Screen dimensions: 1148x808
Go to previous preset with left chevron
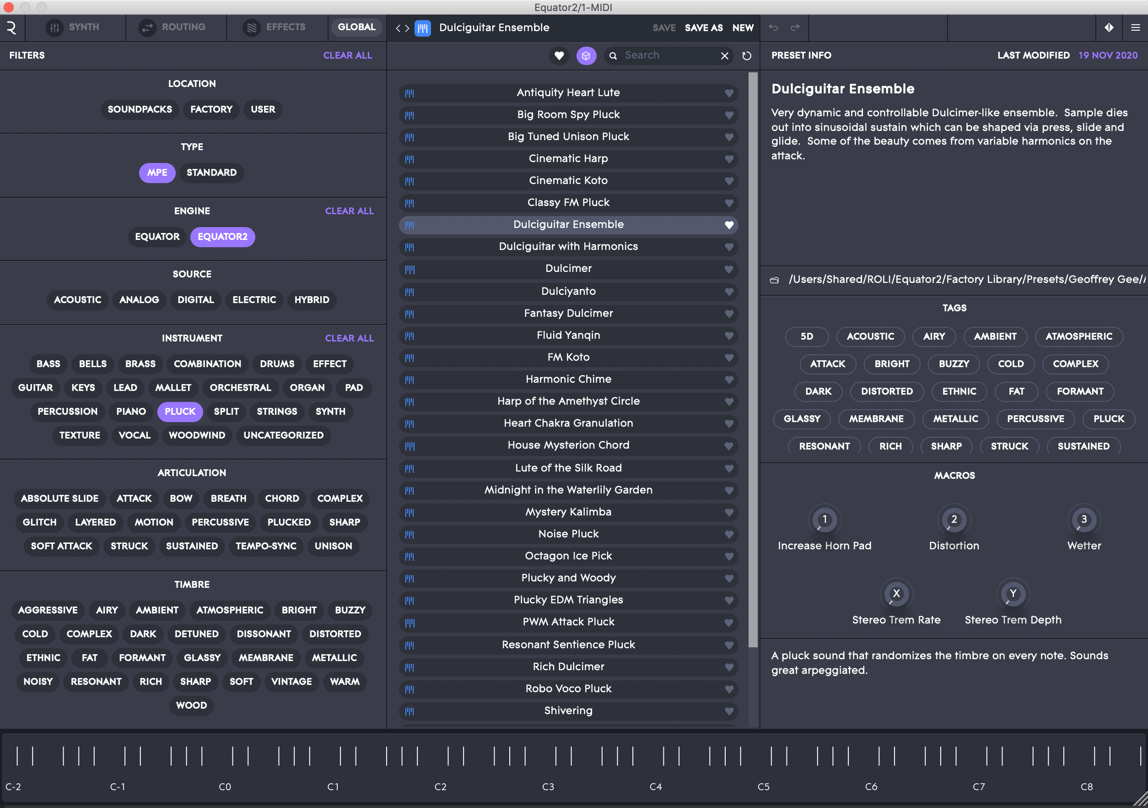(x=398, y=28)
